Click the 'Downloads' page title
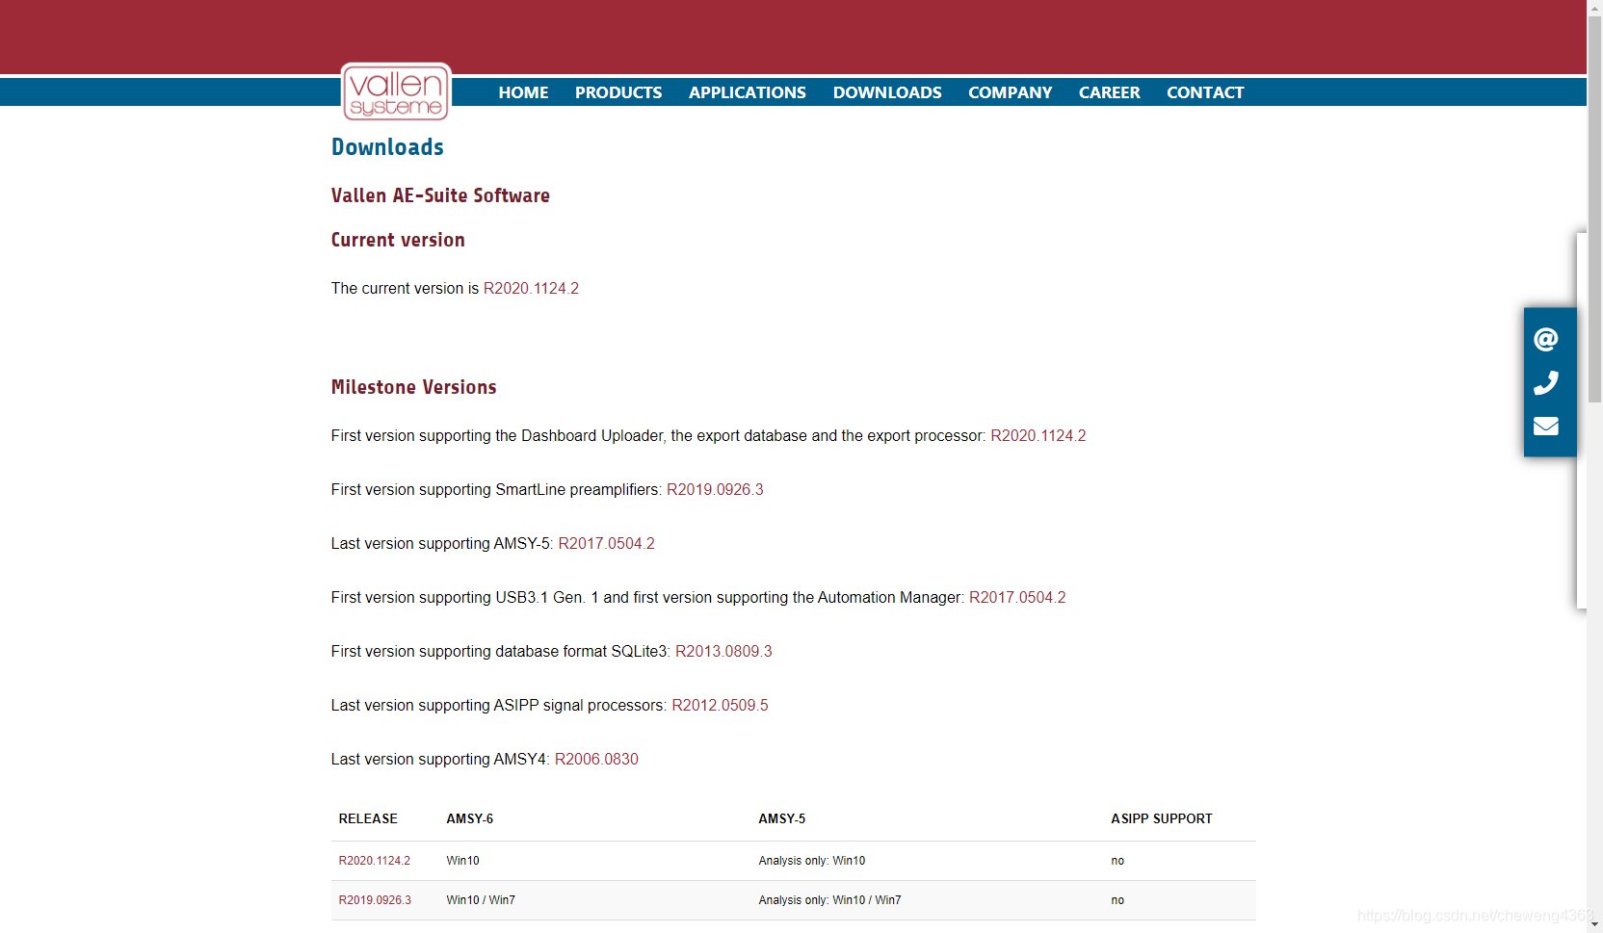Image resolution: width=1603 pixels, height=933 pixels. click(387, 147)
